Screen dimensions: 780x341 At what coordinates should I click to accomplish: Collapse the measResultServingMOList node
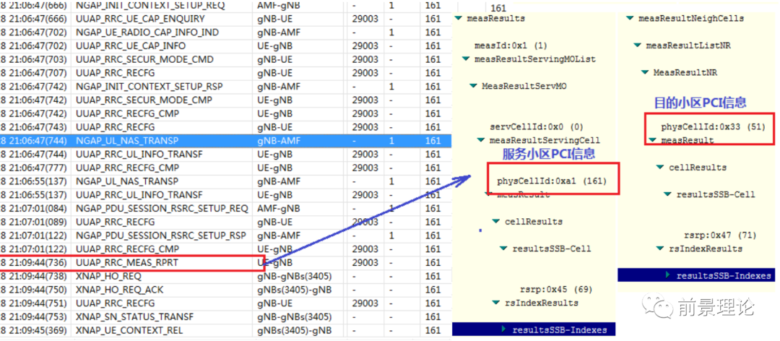(466, 59)
